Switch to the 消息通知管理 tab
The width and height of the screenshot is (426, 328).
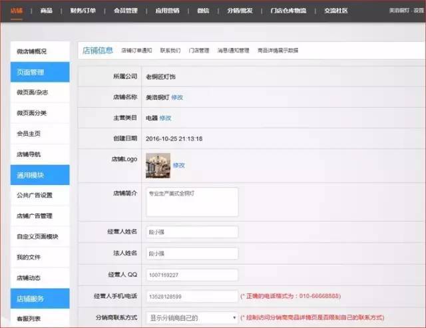click(233, 51)
